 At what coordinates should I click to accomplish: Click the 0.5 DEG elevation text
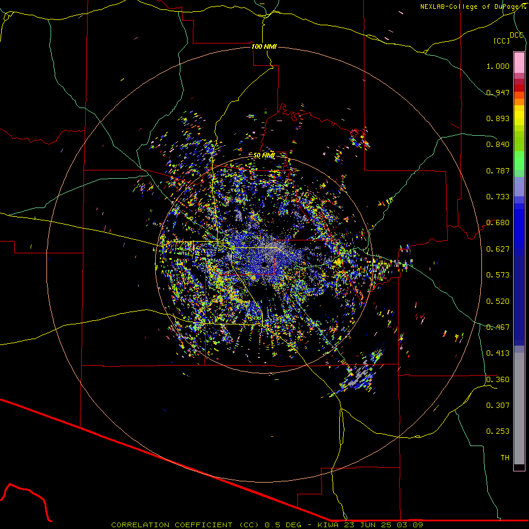point(282,525)
